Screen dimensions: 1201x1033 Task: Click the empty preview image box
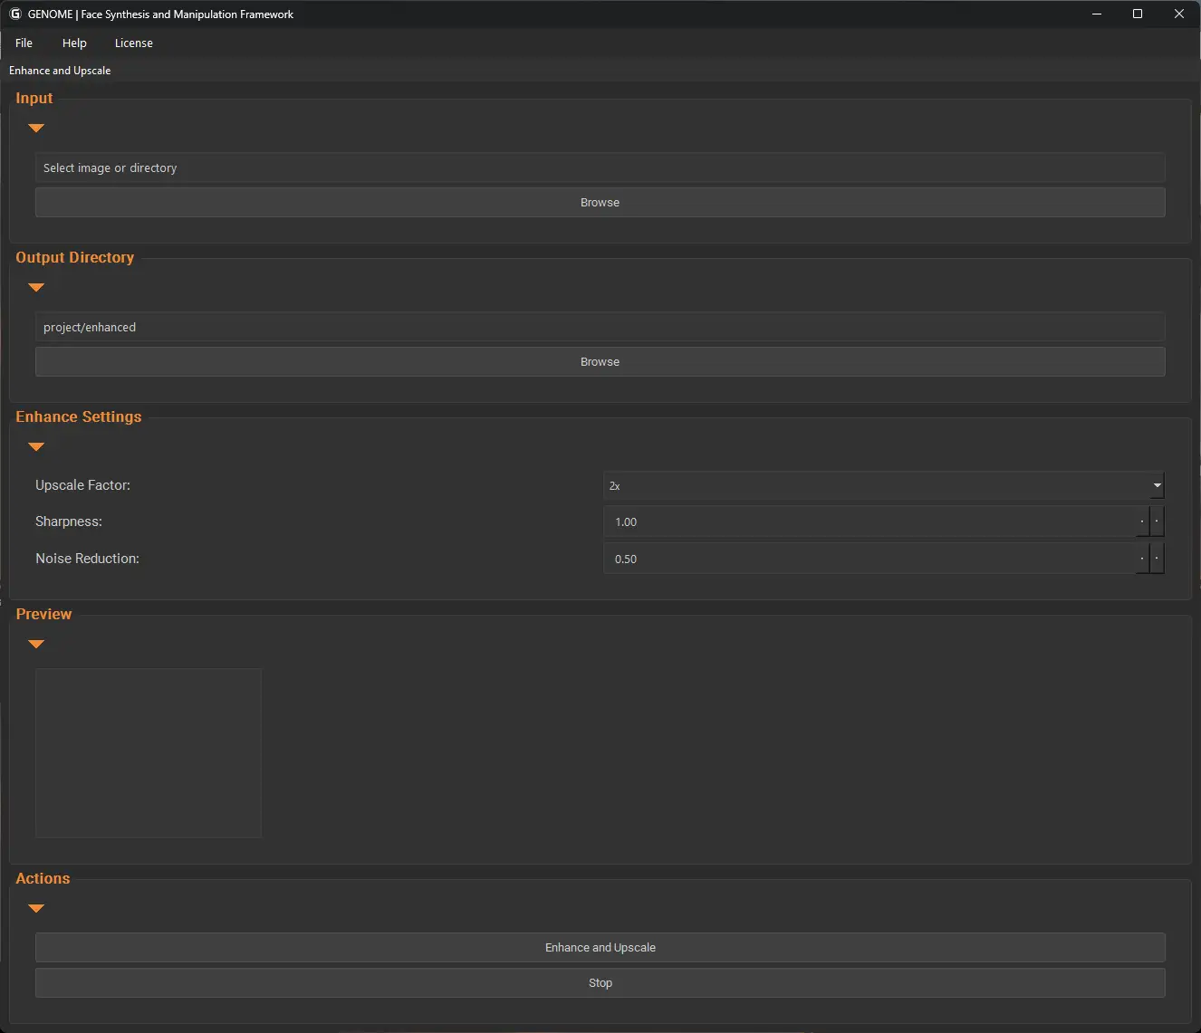[x=149, y=753]
